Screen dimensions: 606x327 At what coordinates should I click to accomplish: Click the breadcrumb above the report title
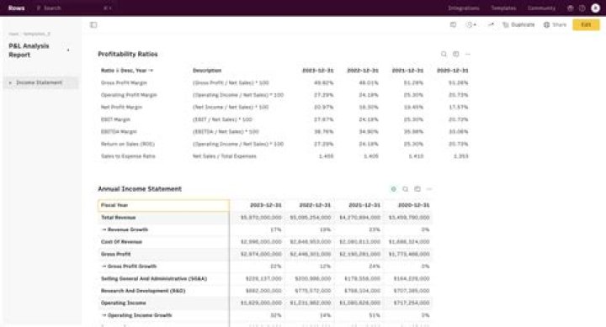pyautogui.click(x=29, y=34)
